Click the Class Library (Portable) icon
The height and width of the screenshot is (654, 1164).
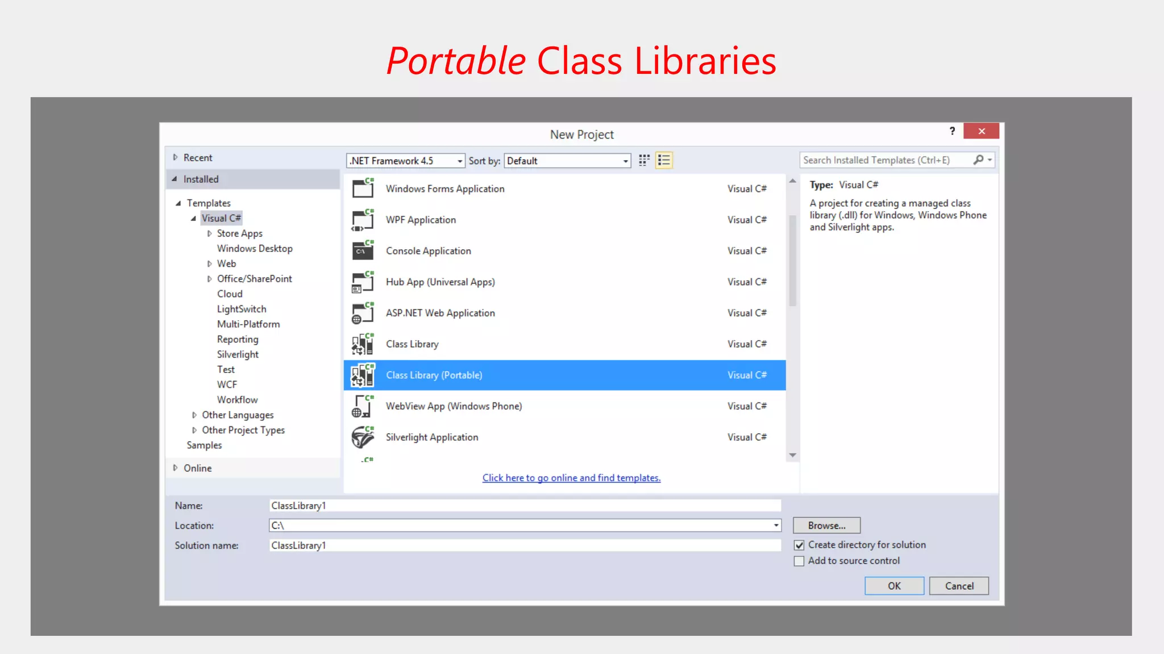363,375
